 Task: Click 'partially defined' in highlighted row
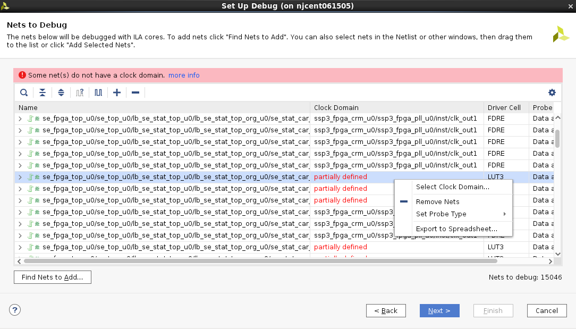click(x=341, y=177)
